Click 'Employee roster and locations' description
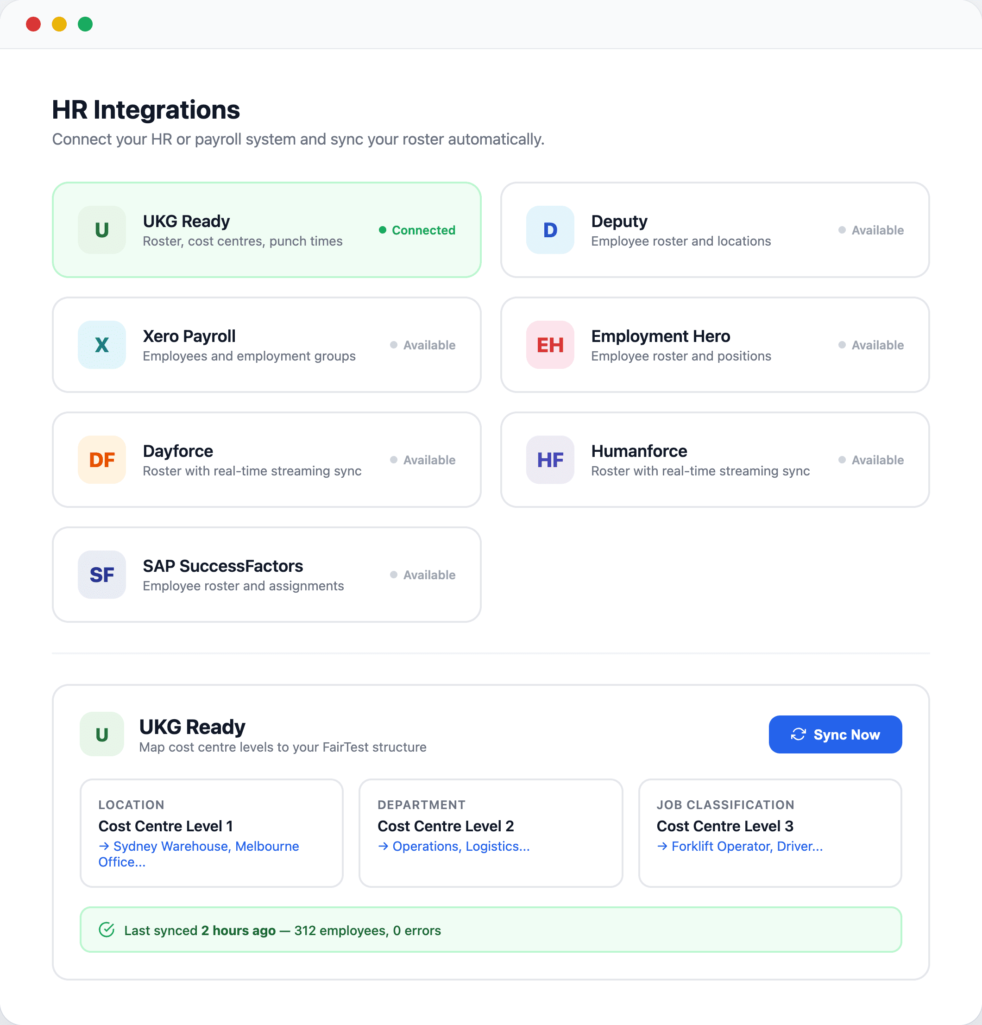This screenshot has width=982, height=1025. tap(681, 241)
